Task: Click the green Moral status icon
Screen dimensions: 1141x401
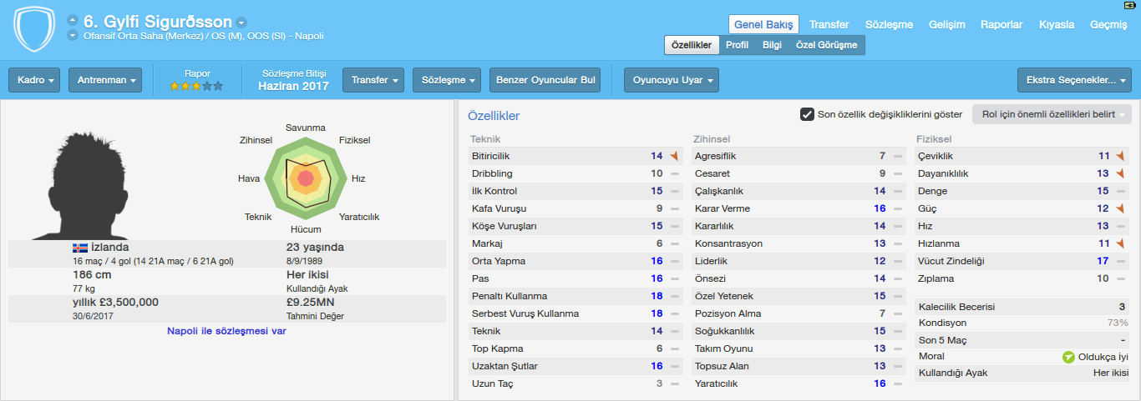Action: click(1068, 357)
